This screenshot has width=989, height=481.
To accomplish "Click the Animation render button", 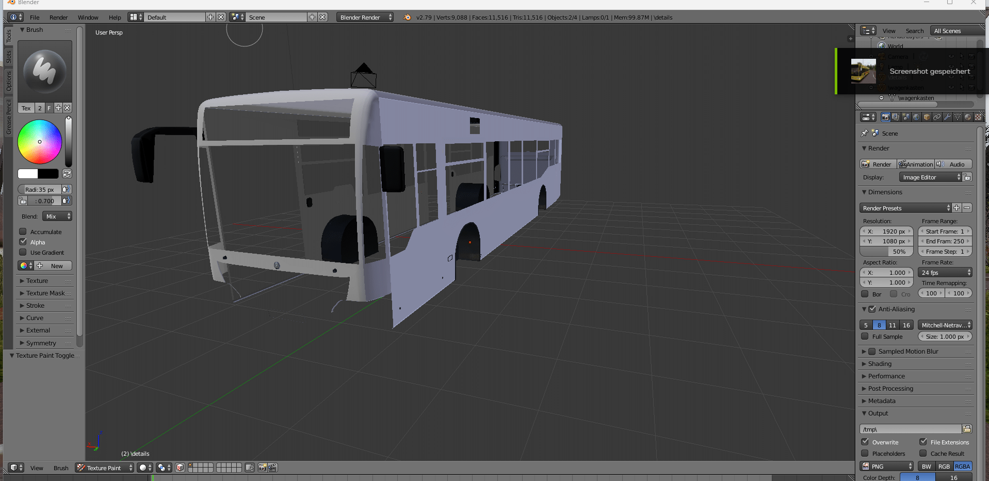I will pos(916,164).
